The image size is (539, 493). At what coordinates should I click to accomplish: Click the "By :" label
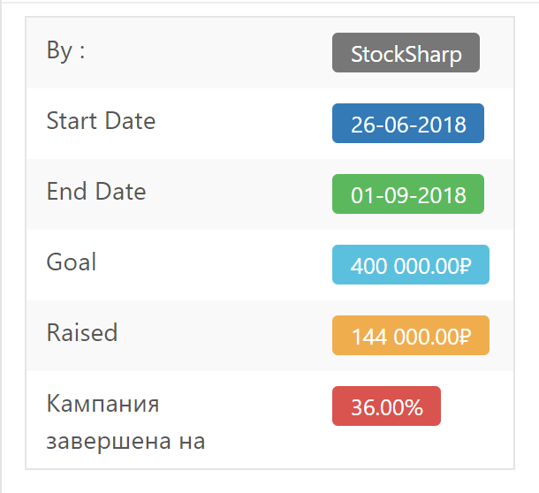(x=65, y=50)
